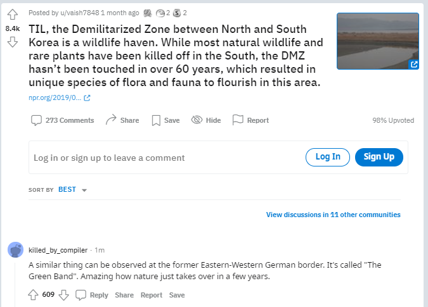The image size is (428, 307).
Task: Click the Share arrow icon on post
Action: [111, 120]
